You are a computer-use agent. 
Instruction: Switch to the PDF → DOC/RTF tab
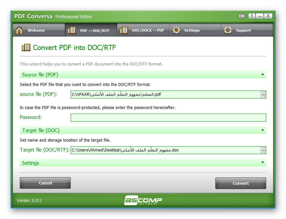pyautogui.click(x=91, y=30)
